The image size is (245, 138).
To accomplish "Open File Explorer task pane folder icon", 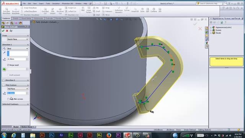I will coord(207,36).
